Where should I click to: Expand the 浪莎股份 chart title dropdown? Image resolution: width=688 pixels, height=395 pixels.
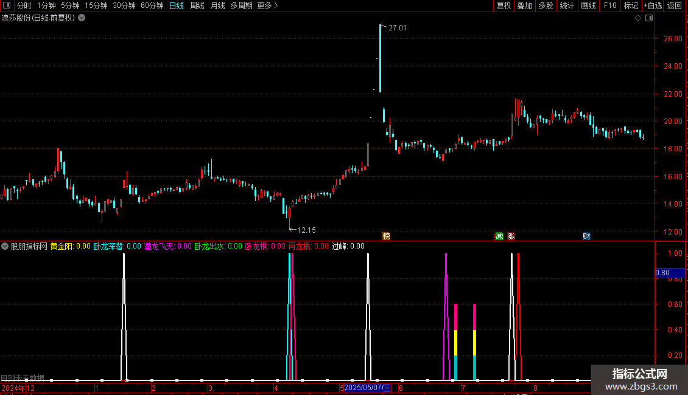82,18
